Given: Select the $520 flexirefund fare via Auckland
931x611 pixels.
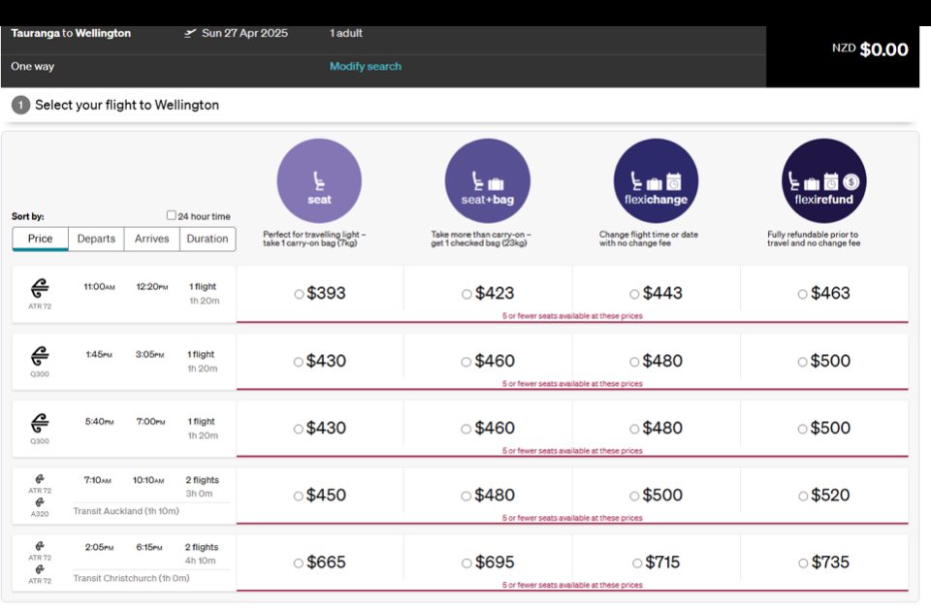Looking at the screenshot, I should point(803,496).
